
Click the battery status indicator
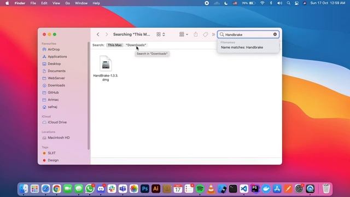[248, 3]
